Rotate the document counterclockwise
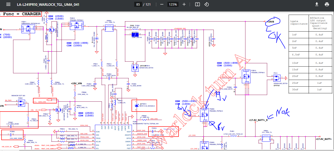Image resolution: width=334 pixels, height=151 pixels. coord(206,5)
